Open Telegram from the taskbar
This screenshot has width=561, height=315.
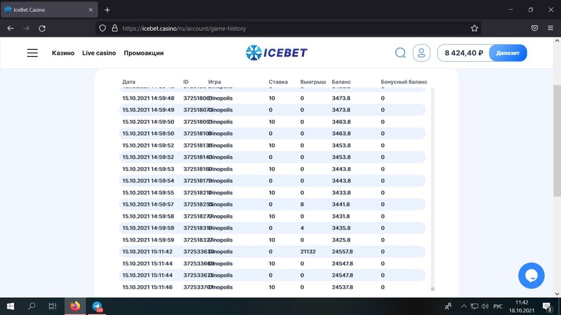click(x=97, y=306)
